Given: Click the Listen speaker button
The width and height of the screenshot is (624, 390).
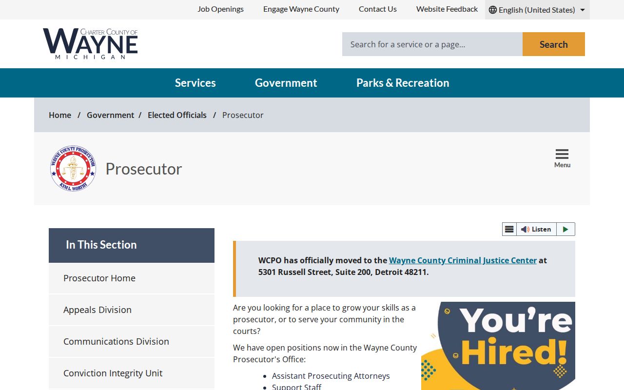Looking at the screenshot, I should click(x=536, y=229).
